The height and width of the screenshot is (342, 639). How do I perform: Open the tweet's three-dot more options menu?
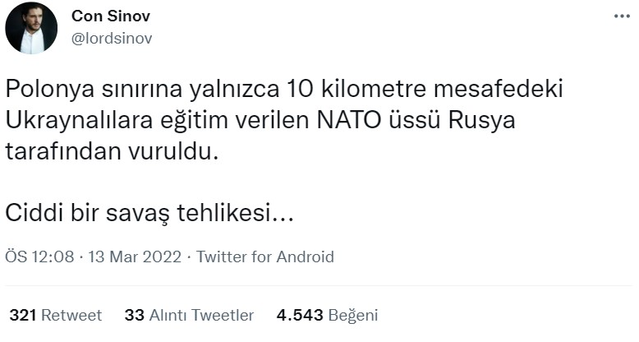coord(623,16)
